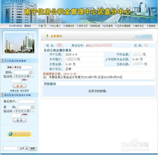This screenshot has width=158, height=155.
Task: Click the 月存金额 label
Action: click(123, 54)
